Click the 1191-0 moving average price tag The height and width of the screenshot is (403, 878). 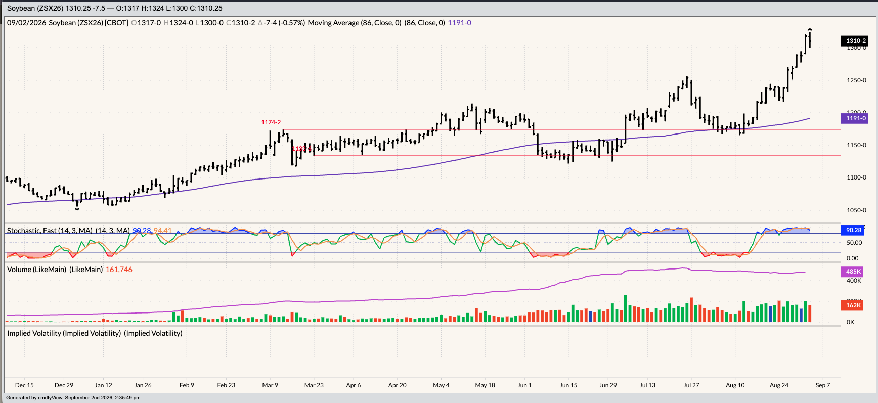pyautogui.click(x=855, y=118)
